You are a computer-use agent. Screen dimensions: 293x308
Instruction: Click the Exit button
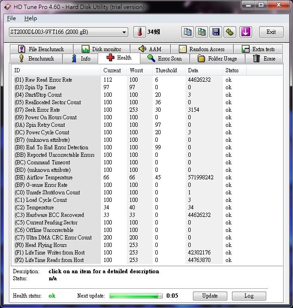pyautogui.click(x=271, y=32)
